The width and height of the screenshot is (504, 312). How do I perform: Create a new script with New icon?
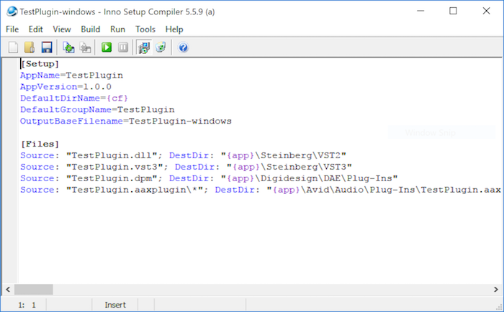pos(13,47)
